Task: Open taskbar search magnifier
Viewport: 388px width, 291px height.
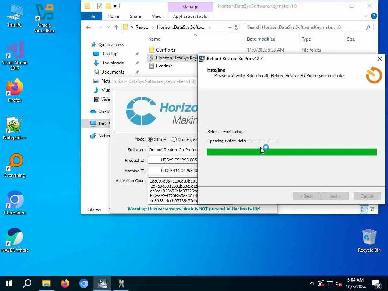Action: tap(27, 283)
